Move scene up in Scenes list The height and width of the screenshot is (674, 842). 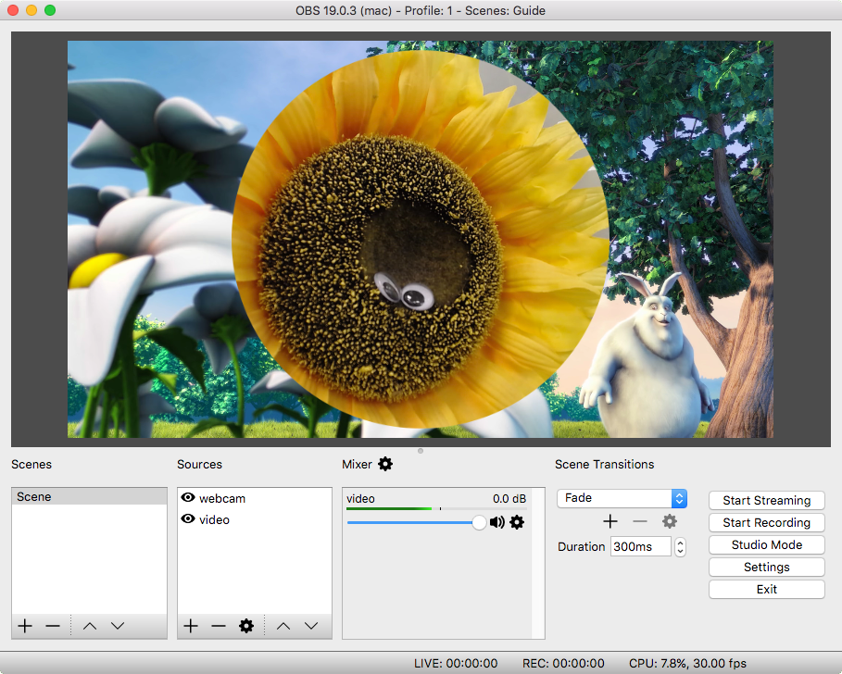(x=90, y=626)
